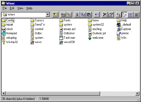Switch to List view mode

tap(130, 15)
